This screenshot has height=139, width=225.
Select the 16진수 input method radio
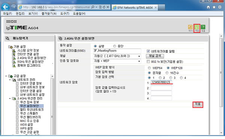point(167,73)
